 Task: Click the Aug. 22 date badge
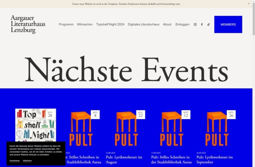141,115
